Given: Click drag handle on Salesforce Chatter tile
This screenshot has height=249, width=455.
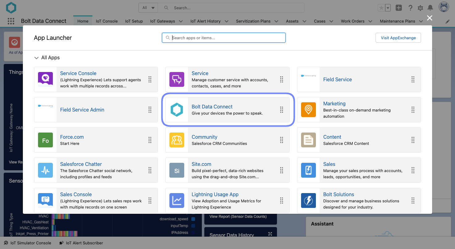Looking at the screenshot, I should 150,170.
